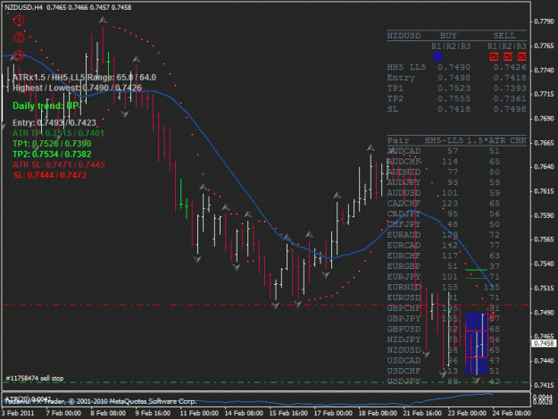Select the USDCHF row in the pair table
The height and width of the screenshot is (419, 558).
point(444,371)
